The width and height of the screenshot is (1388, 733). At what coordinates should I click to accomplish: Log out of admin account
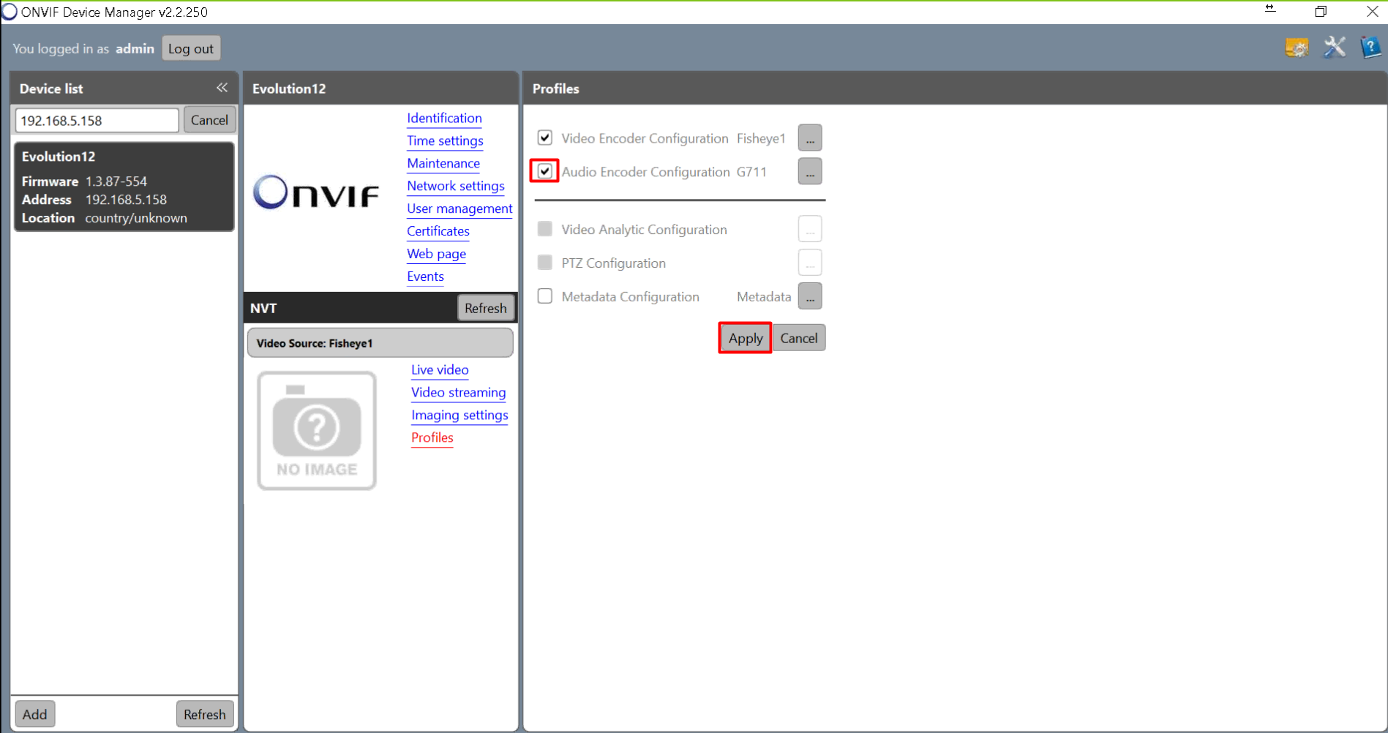point(191,49)
